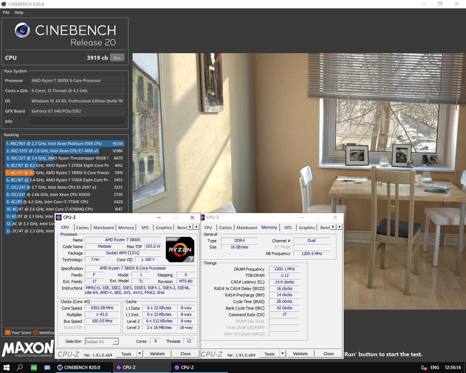Click the Cinebench icon in the title bar
Image resolution: width=466 pixels, height=373 pixels.
coord(4,4)
